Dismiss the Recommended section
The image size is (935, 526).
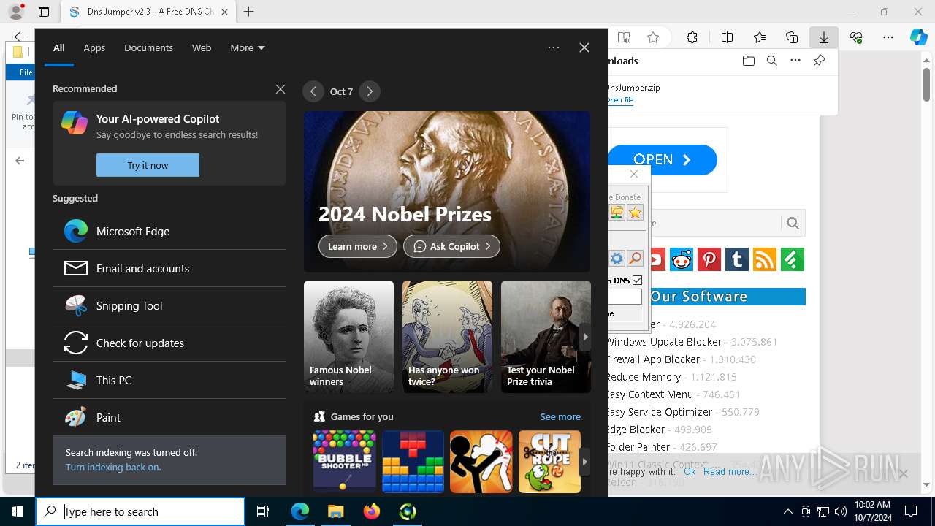pyautogui.click(x=280, y=88)
